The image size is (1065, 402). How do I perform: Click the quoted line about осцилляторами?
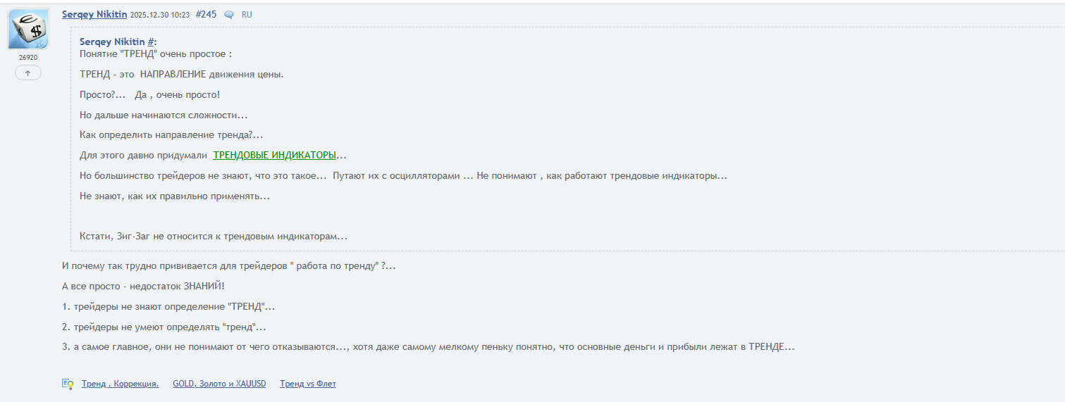(403, 175)
